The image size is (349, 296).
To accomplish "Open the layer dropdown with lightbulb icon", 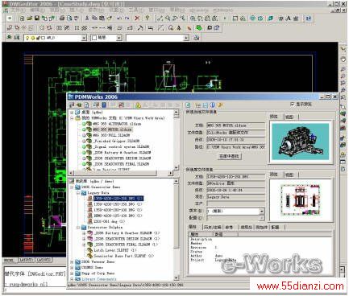I will pyautogui.click(x=55, y=38).
